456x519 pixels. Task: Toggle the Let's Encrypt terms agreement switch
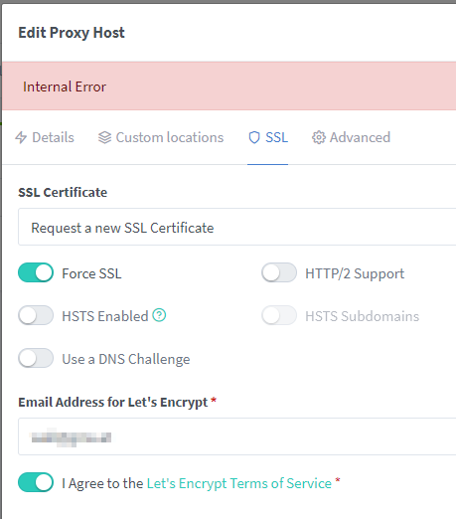(x=36, y=482)
